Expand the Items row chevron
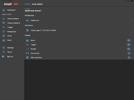This screenshot has height=100, width=134. click(132, 40)
